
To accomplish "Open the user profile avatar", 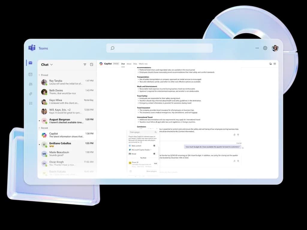I will pyautogui.click(x=275, y=48).
